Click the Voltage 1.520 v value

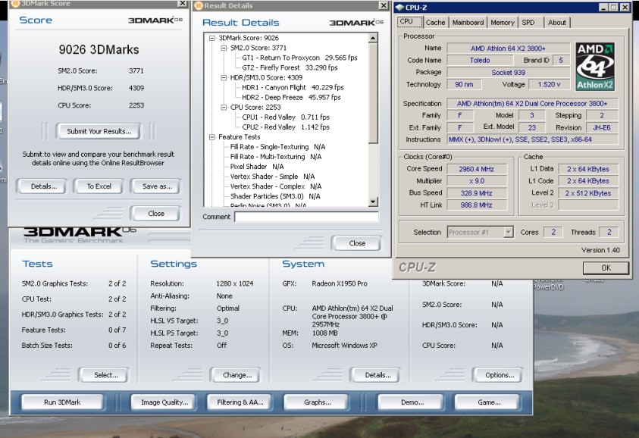click(549, 84)
